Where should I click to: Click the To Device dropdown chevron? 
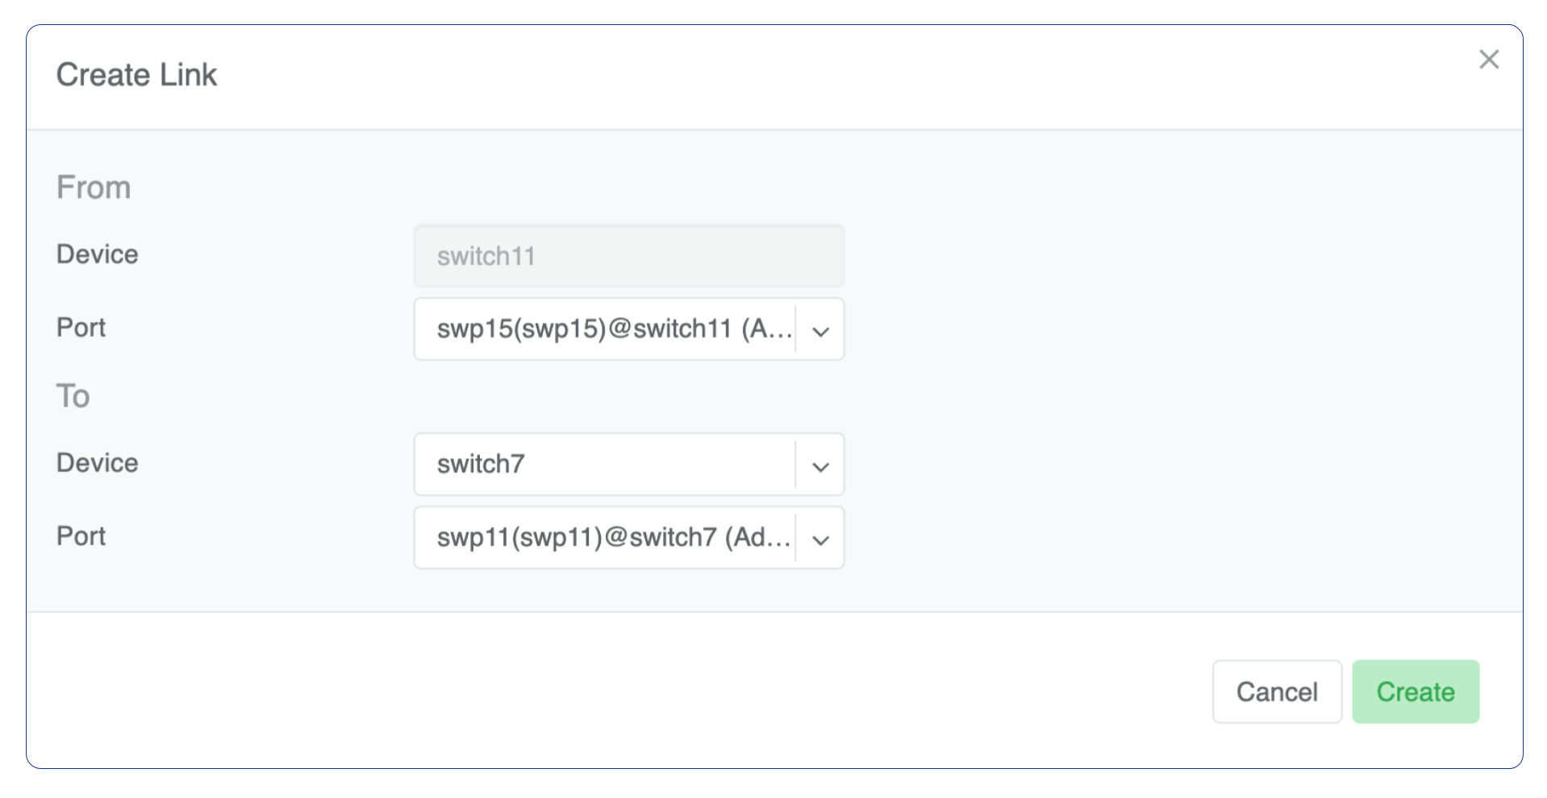pos(820,466)
